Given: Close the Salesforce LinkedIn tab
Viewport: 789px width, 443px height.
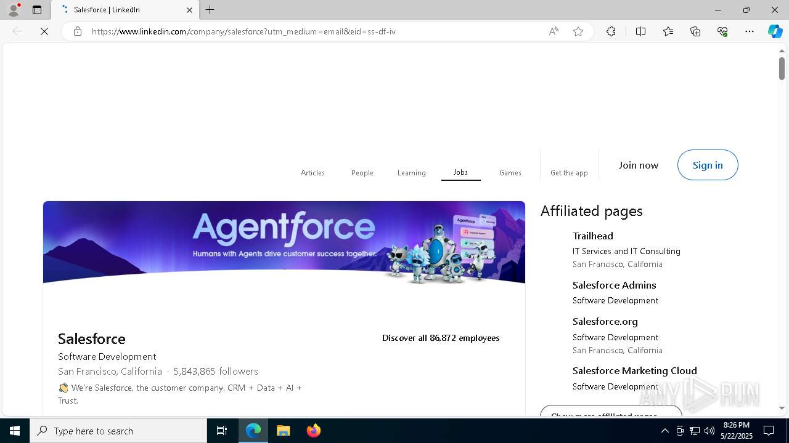Looking at the screenshot, I should click(189, 10).
